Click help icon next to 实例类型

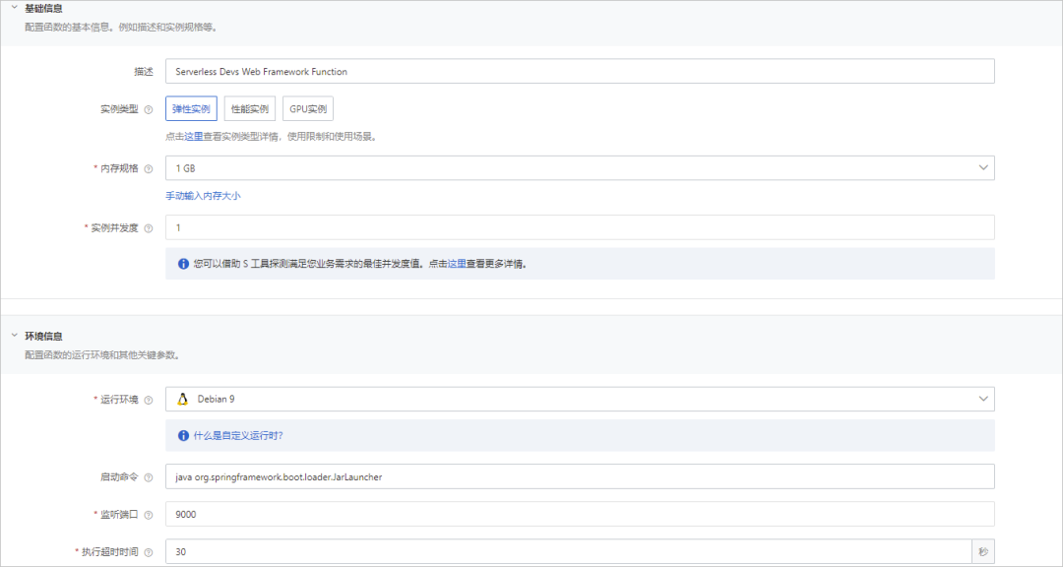click(149, 109)
